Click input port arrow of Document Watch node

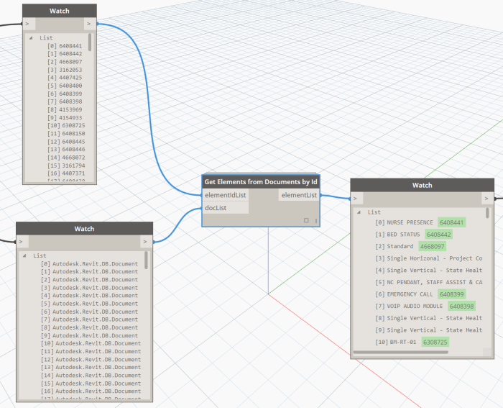(x=22, y=242)
